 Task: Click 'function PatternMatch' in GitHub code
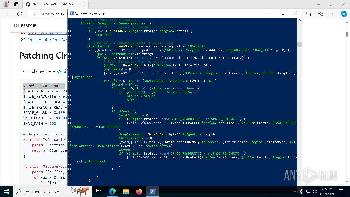click(45, 166)
